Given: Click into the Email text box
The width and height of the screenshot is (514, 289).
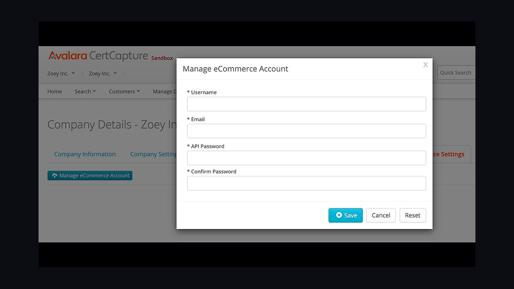Looking at the screenshot, I should click(x=307, y=131).
